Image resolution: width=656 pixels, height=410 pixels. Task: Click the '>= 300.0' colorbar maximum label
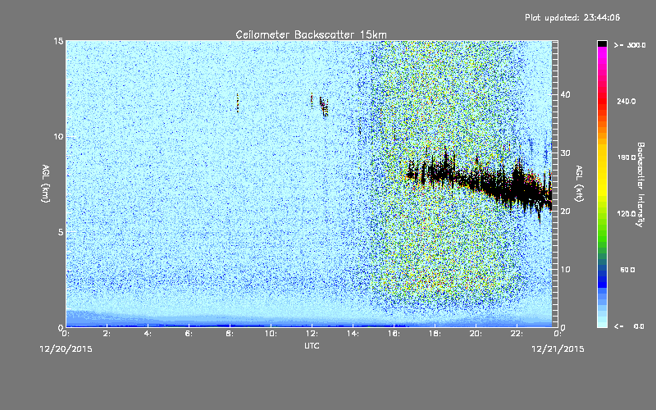(x=630, y=45)
